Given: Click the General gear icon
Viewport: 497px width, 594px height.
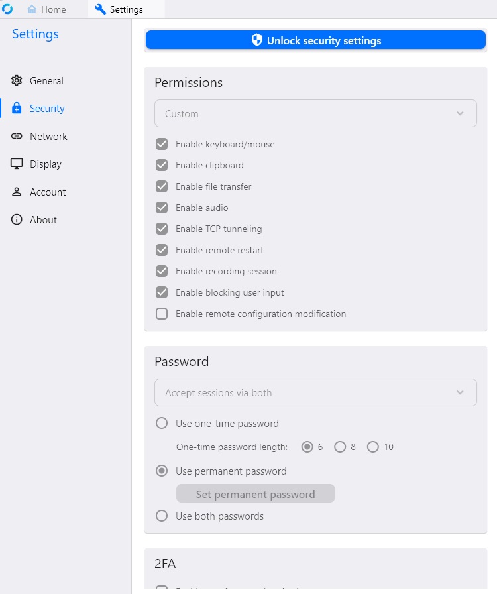Looking at the screenshot, I should [x=17, y=81].
